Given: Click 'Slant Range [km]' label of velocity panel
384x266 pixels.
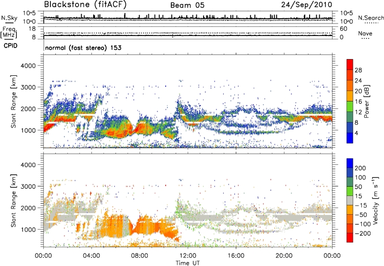Looking at the screenshot, I should tap(13, 200).
